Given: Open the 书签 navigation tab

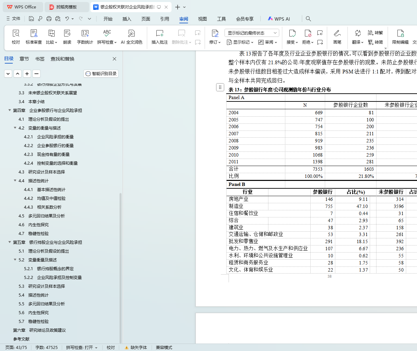Looking at the screenshot, I should pyautogui.click(x=40, y=59).
